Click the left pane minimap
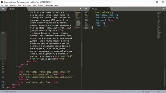Viewport: 166px width, 93px height. pyautogui.click(x=78, y=20)
